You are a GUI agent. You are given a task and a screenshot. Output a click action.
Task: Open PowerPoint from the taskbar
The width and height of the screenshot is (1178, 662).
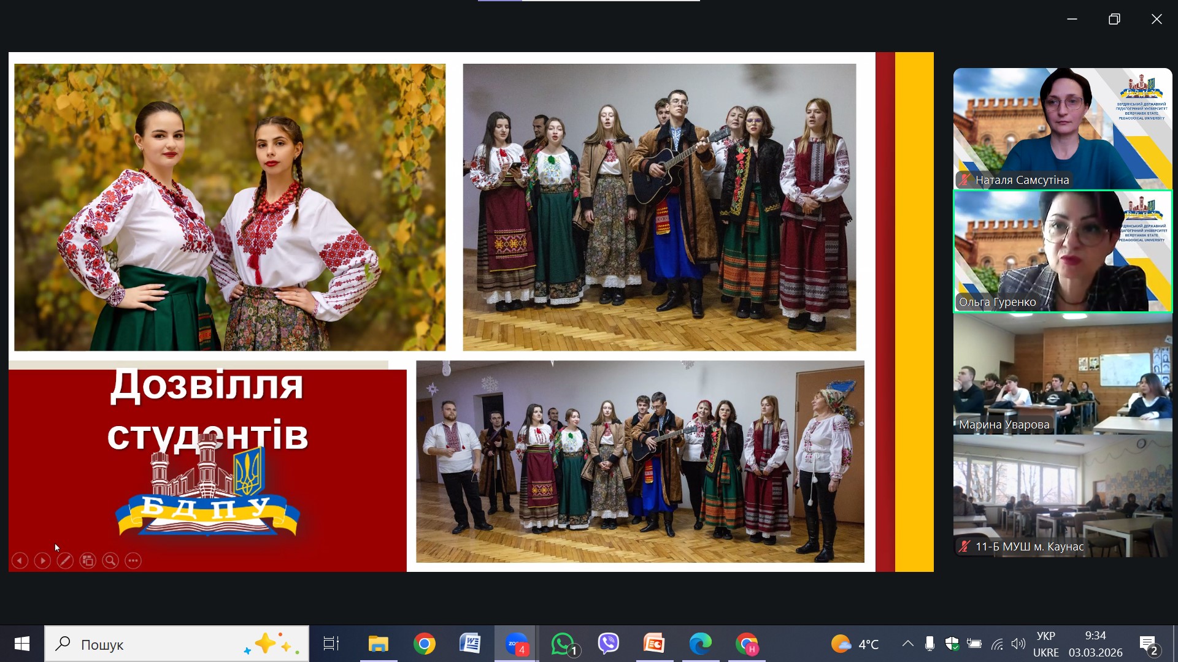pos(654,644)
